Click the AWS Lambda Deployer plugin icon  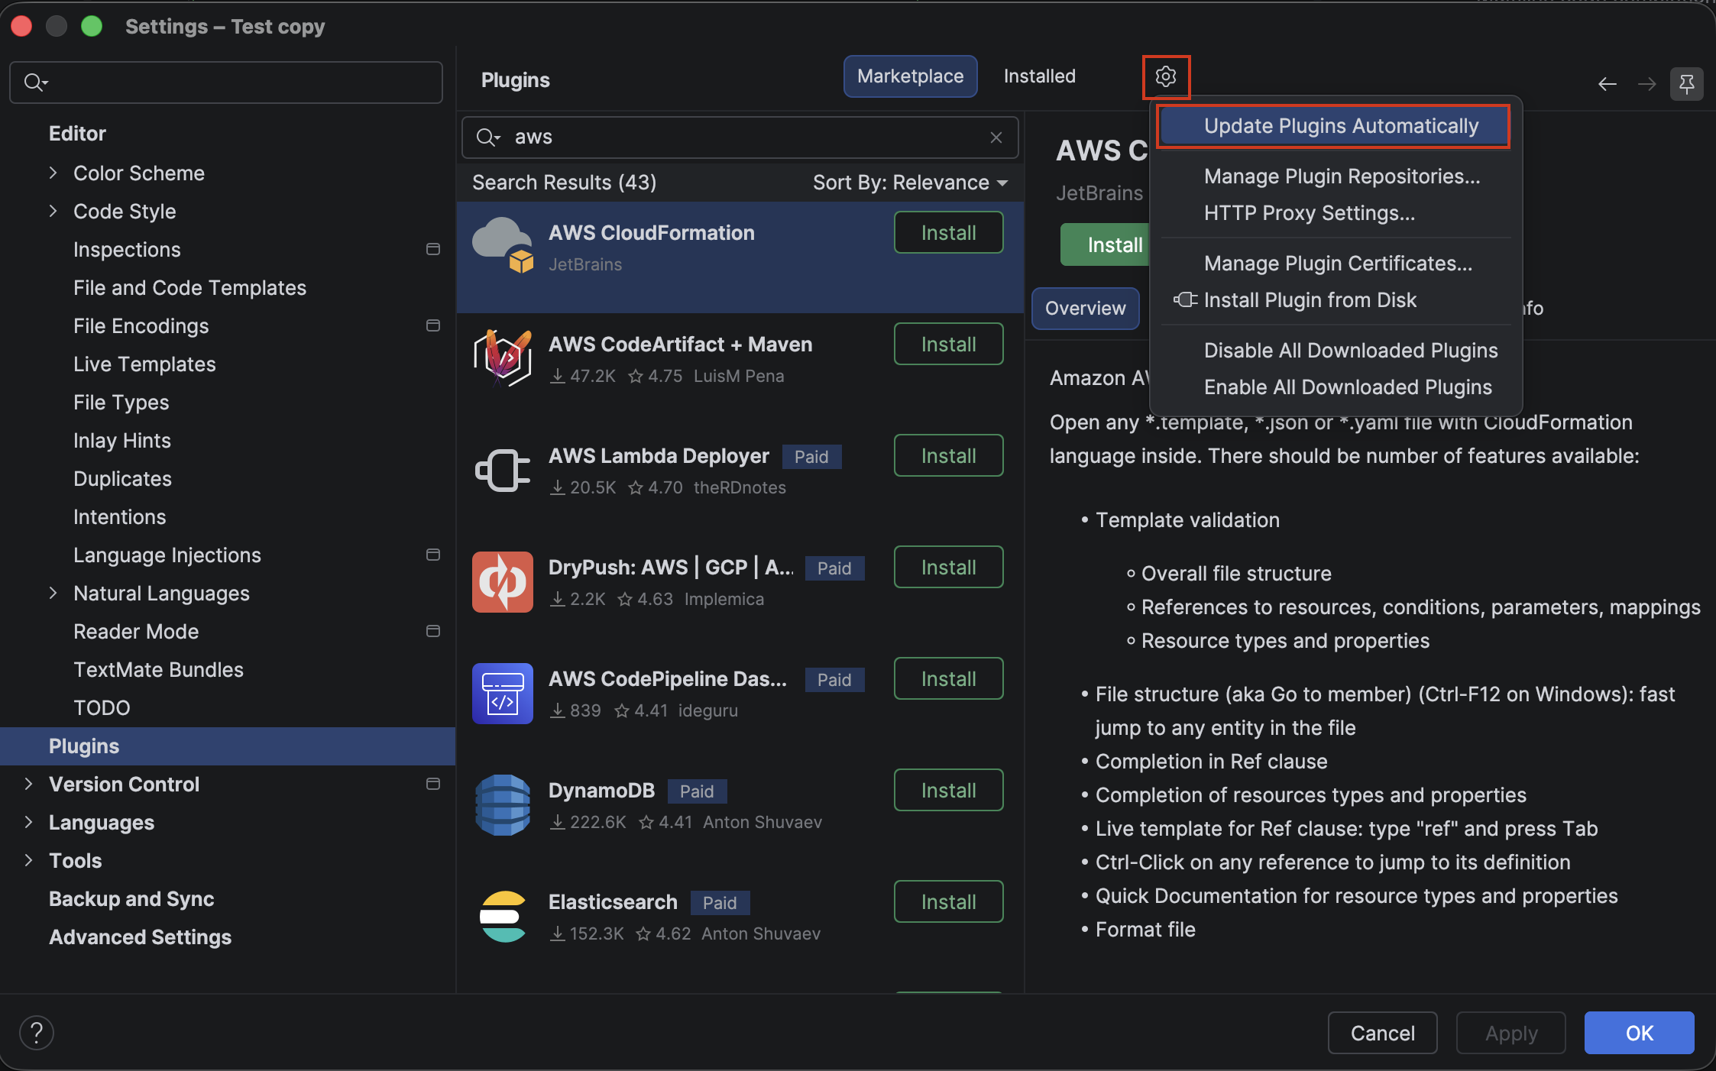click(x=503, y=469)
